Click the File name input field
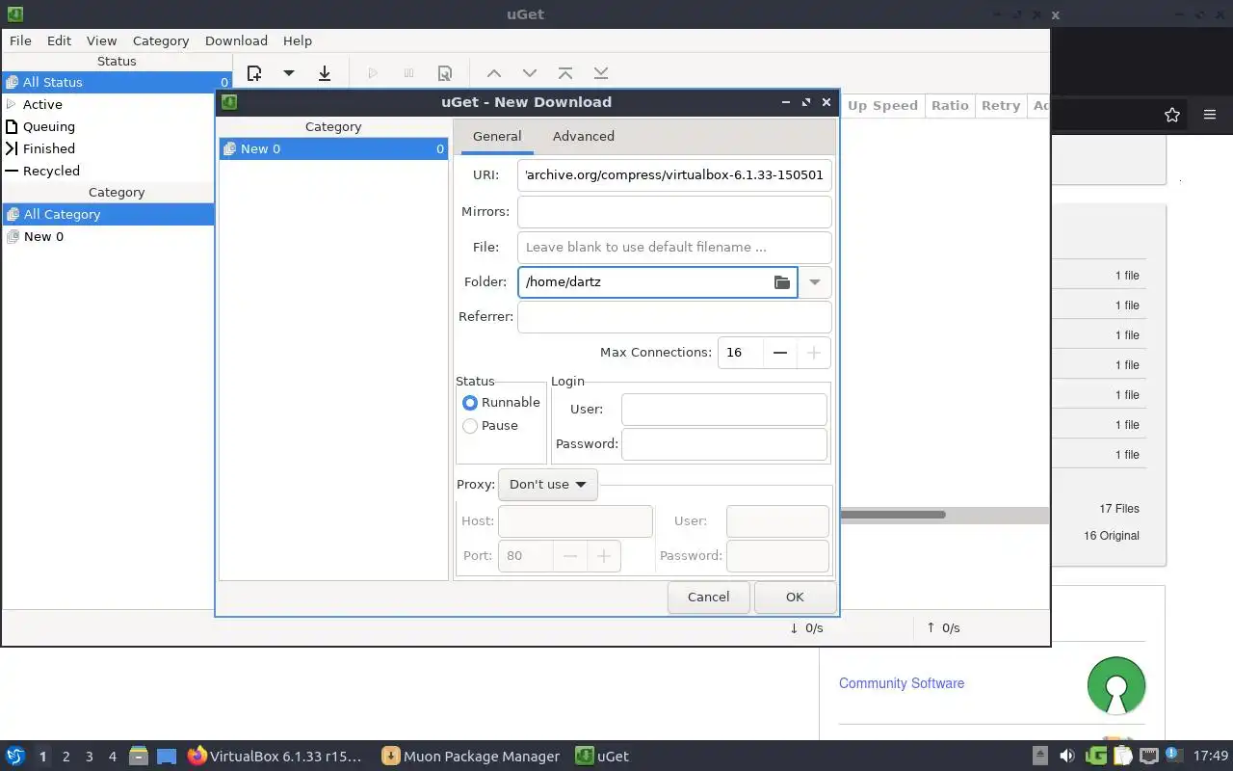The height and width of the screenshot is (771, 1233). pos(674,247)
